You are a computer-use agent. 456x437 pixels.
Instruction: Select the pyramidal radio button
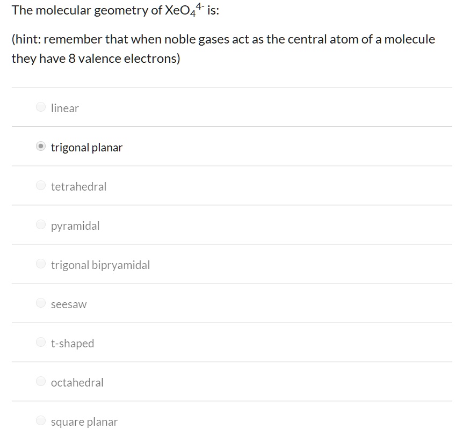tap(40, 224)
